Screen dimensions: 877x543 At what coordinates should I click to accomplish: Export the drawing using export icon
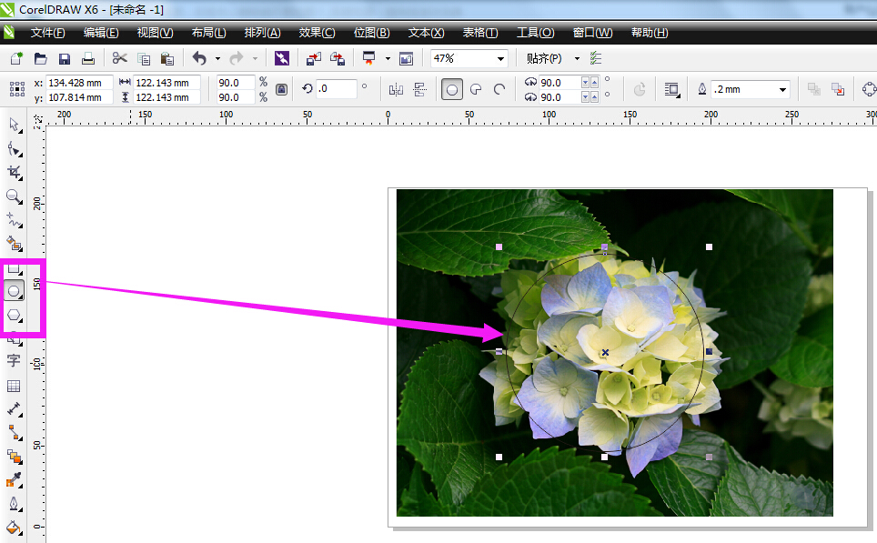pos(338,58)
